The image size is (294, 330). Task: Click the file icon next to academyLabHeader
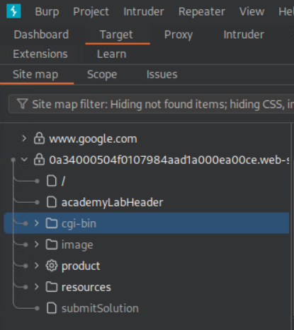point(52,202)
